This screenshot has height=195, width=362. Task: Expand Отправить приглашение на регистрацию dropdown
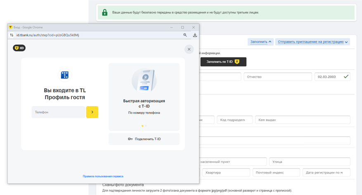point(312,42)
